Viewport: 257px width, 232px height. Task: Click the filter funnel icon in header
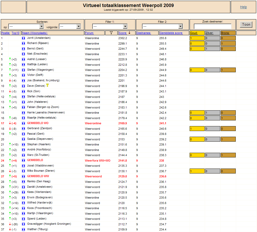[x=111, y=33]
